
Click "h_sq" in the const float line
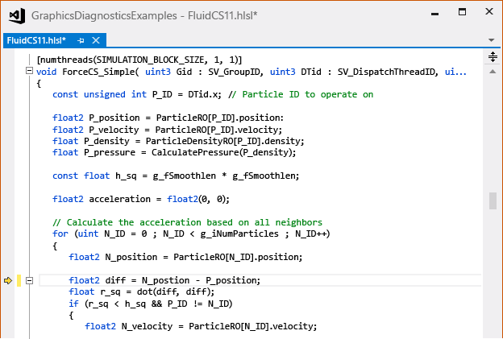[x=126, y=176]
